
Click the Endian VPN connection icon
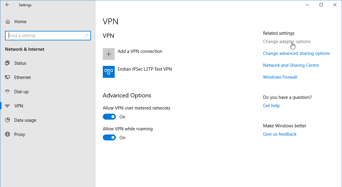coord(109,72)
